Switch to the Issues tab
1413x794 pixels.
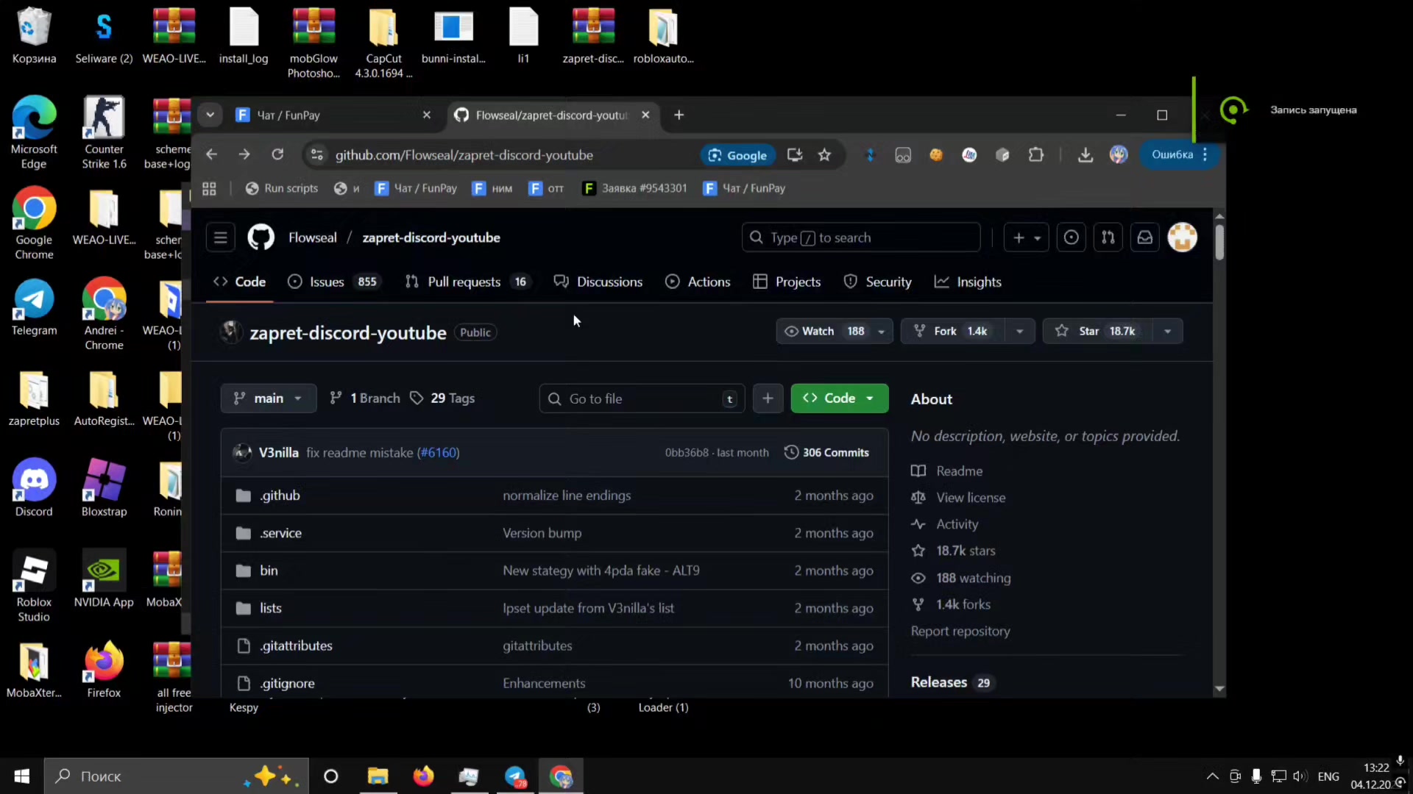[x=334, y=282]
